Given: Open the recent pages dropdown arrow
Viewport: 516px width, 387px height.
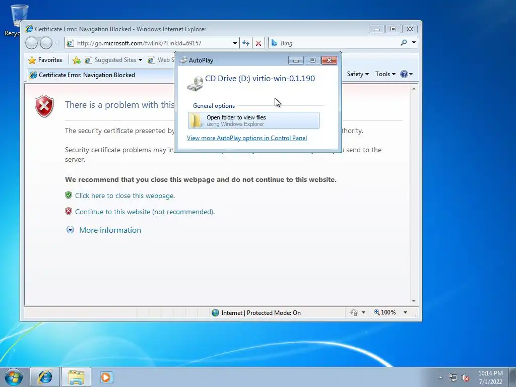Looking at the screenshot, I should point(57,43).
